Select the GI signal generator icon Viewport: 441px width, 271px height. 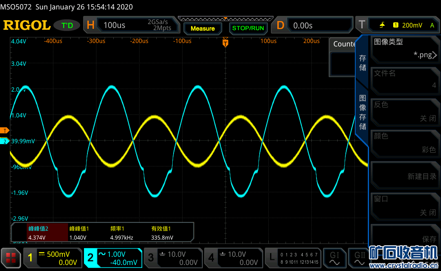click(x=335, y=257)
